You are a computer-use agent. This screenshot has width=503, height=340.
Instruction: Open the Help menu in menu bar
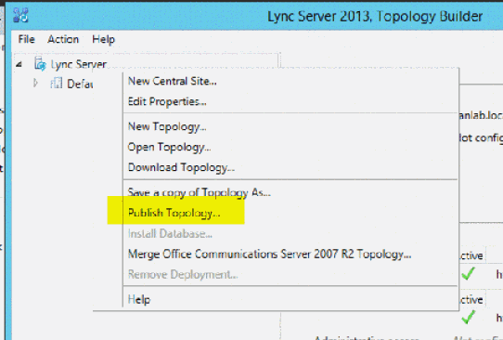(103, 39)
